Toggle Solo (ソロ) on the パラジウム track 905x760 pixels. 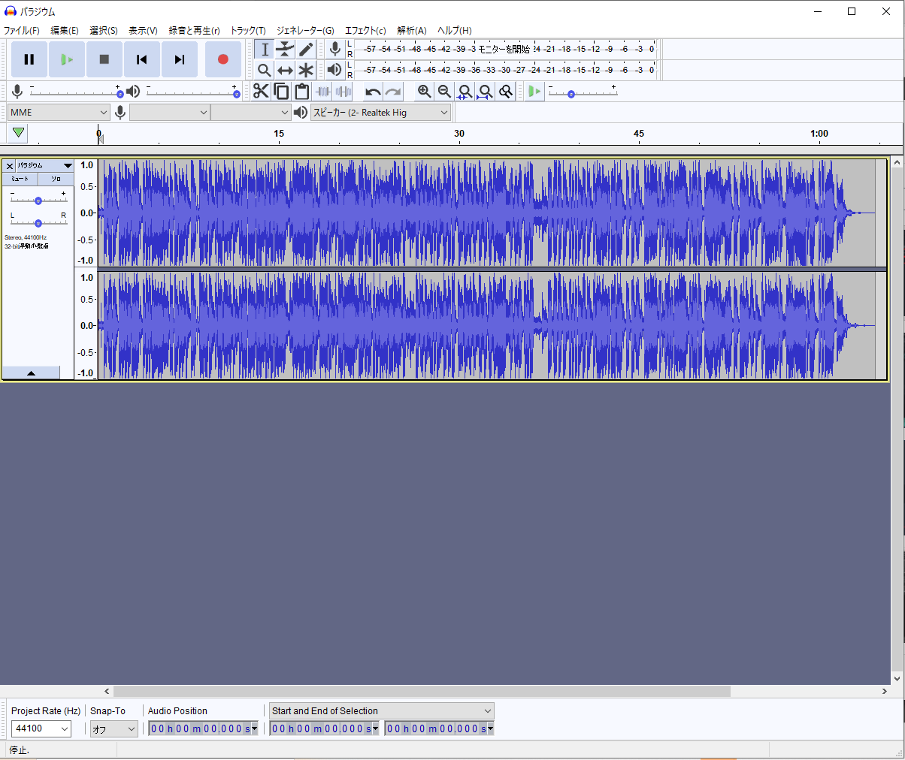[56, 179]
